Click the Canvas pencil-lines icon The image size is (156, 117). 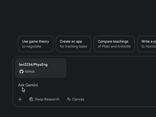(69, 99)
